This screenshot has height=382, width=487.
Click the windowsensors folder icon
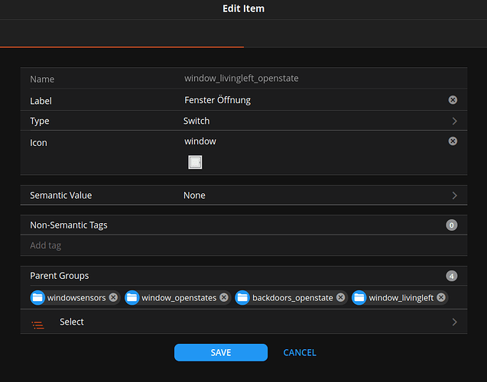click(38, 297)
